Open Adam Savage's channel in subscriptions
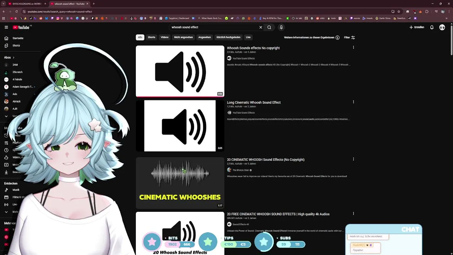The image size is (453, 255). pos(19,87)
